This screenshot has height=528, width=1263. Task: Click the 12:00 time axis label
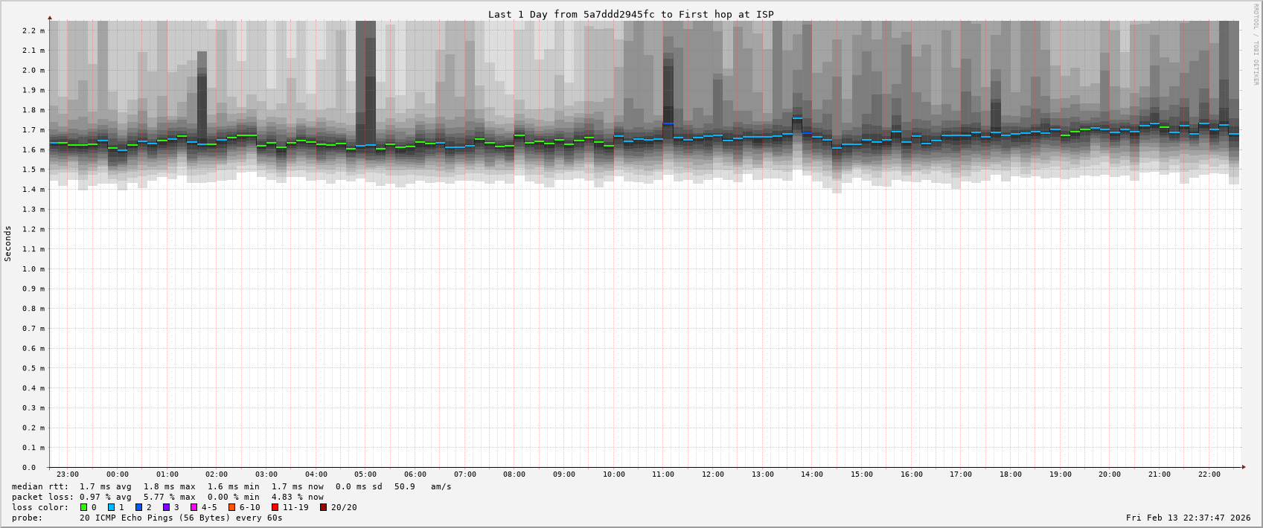point(712,474)
